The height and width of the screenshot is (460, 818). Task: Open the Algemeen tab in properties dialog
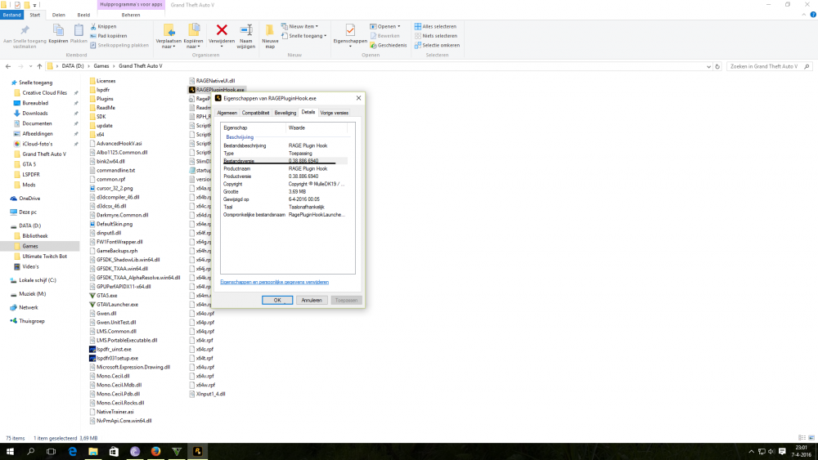pyautogui.click(x=227, y=113)
